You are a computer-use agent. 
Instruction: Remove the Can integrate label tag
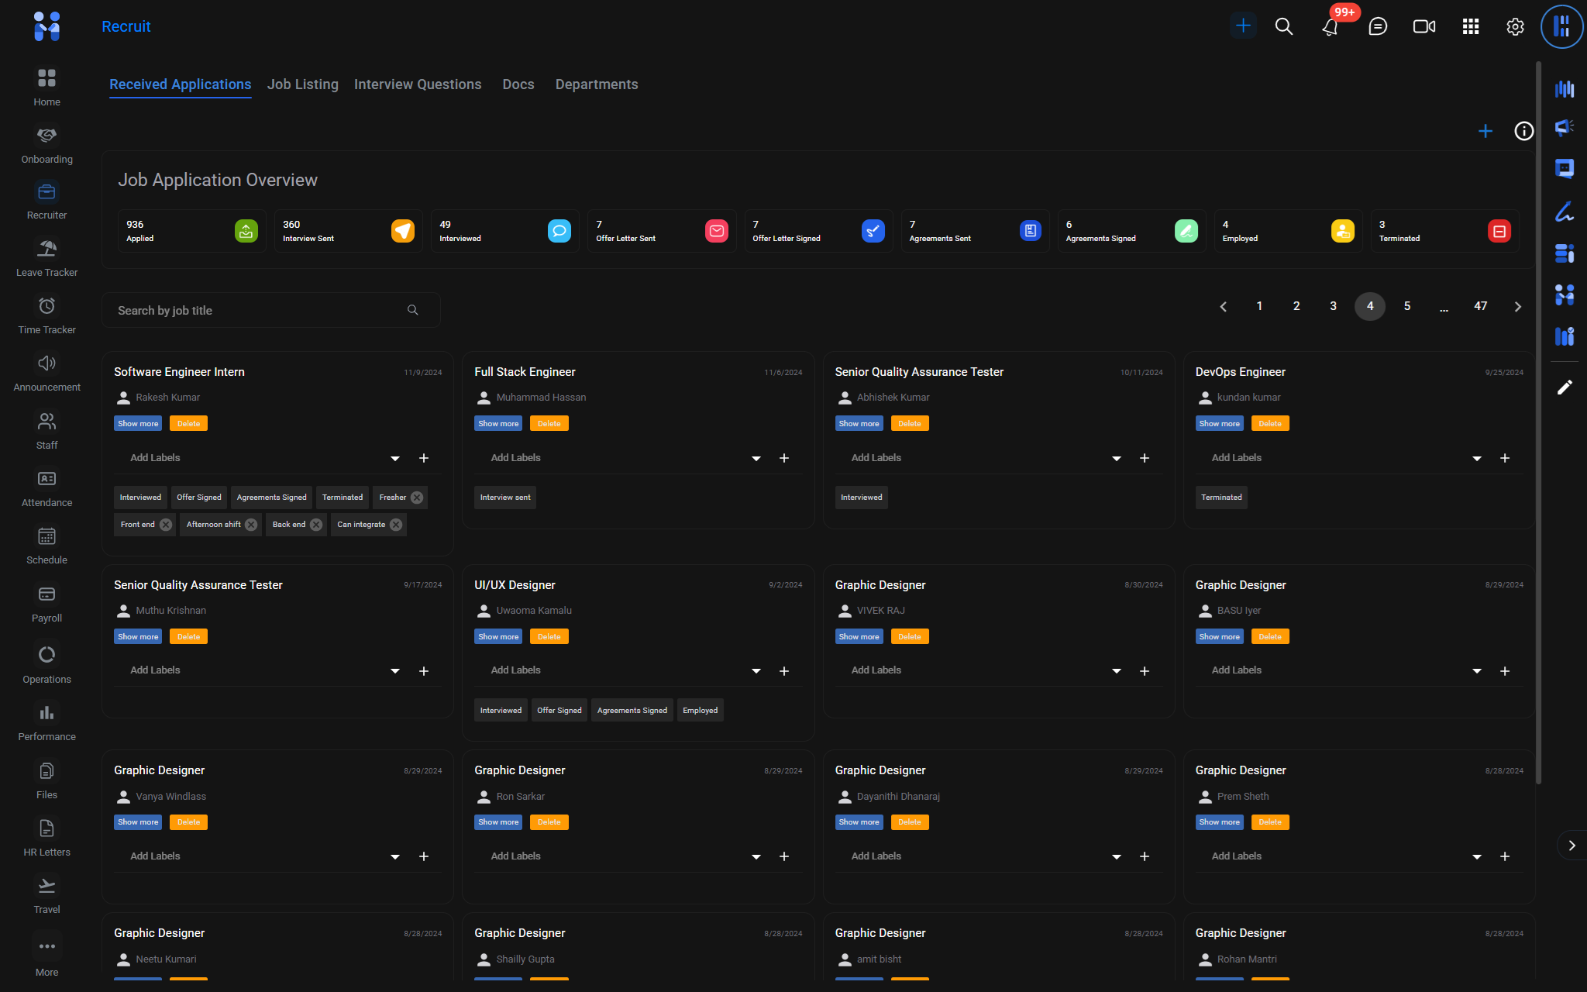(396, 525)
